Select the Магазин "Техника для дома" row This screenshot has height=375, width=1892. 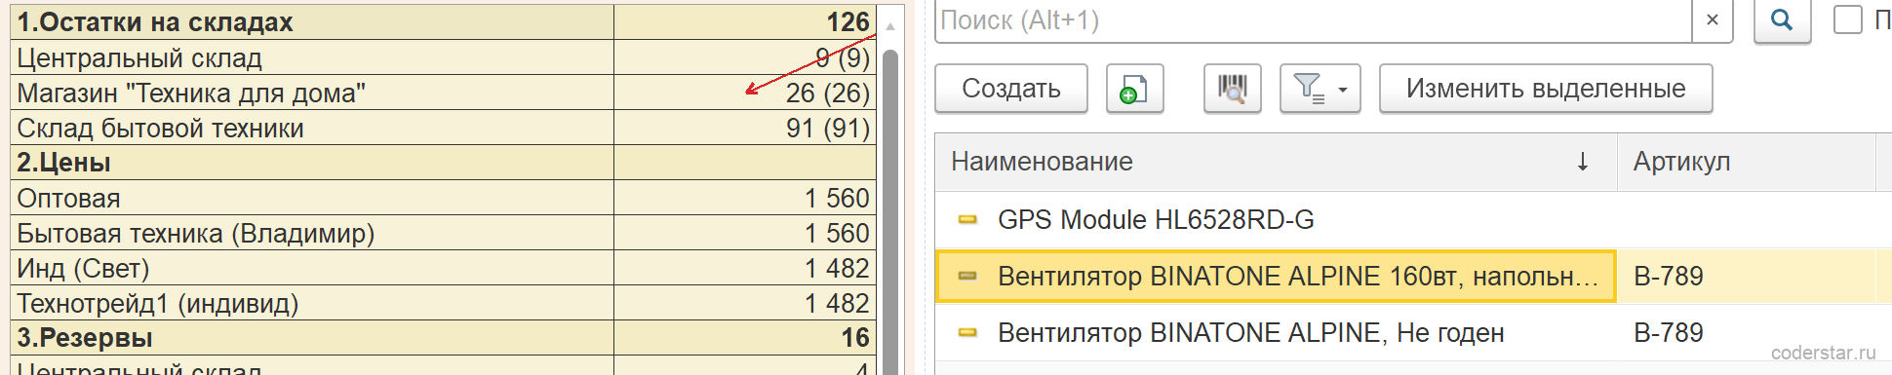[443, 93]
